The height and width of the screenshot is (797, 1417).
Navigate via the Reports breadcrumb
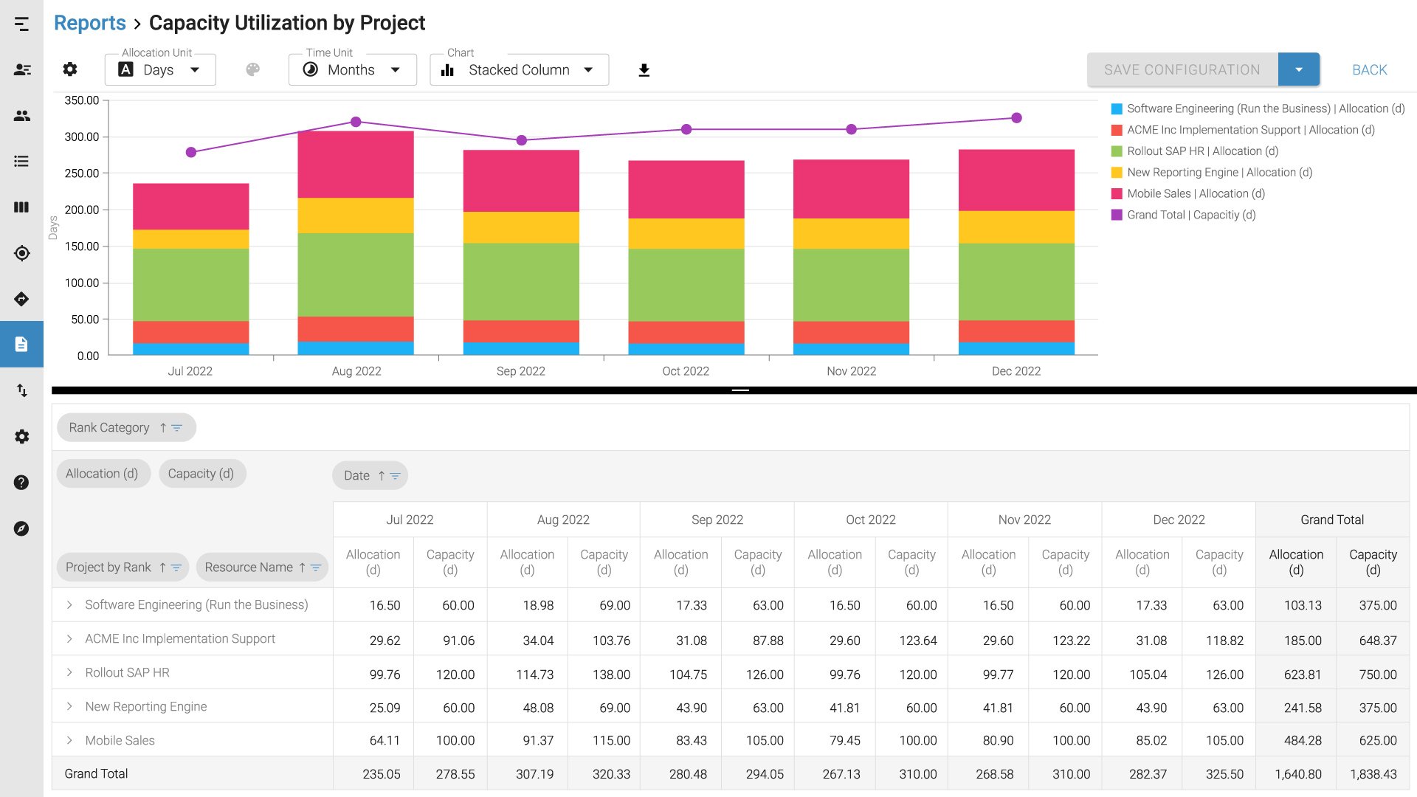point(89,23)
